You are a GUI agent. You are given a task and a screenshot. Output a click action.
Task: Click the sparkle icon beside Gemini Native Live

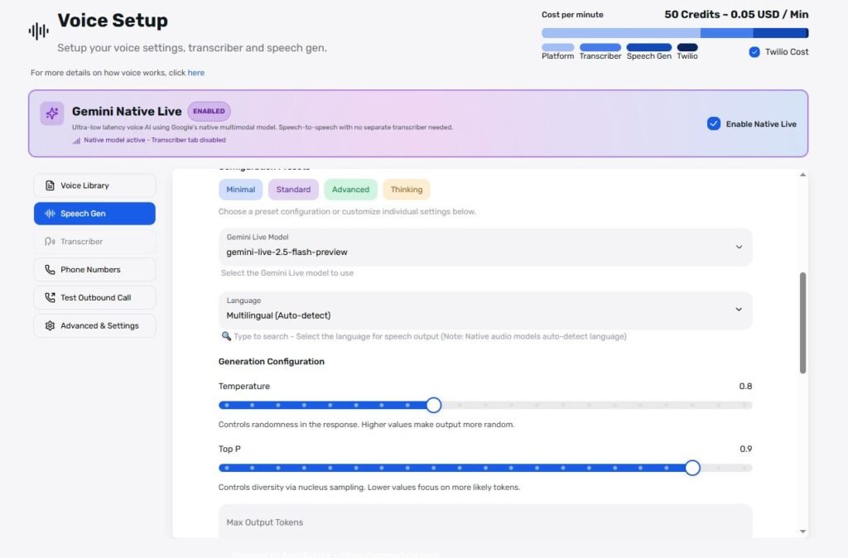click(52, 113)
